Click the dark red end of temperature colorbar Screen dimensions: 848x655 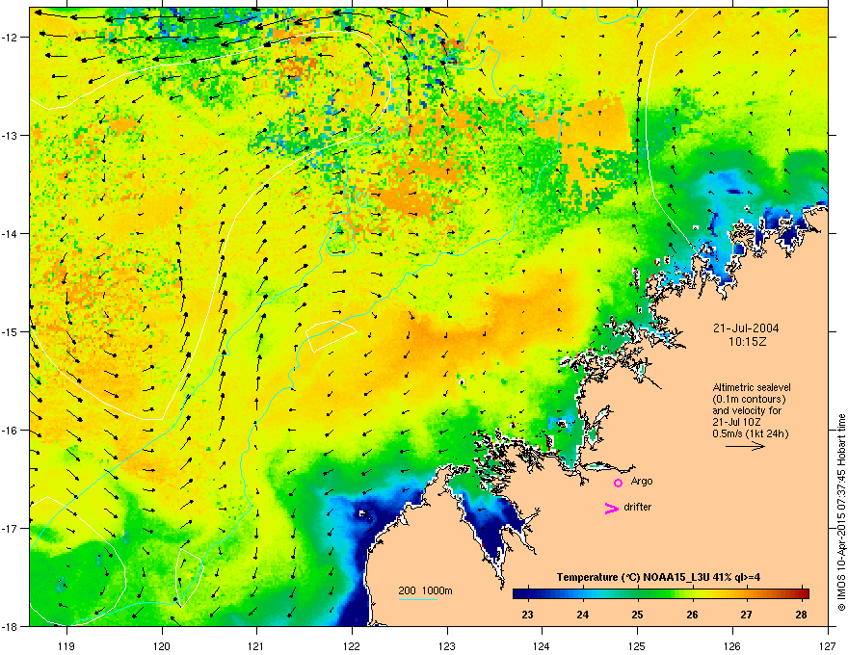pos(803,593)
